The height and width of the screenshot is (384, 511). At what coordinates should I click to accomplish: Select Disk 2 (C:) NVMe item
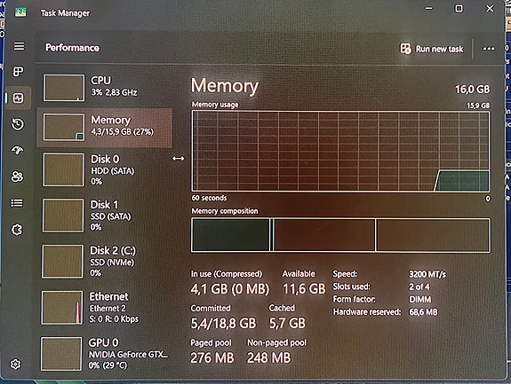pos(104,261)
